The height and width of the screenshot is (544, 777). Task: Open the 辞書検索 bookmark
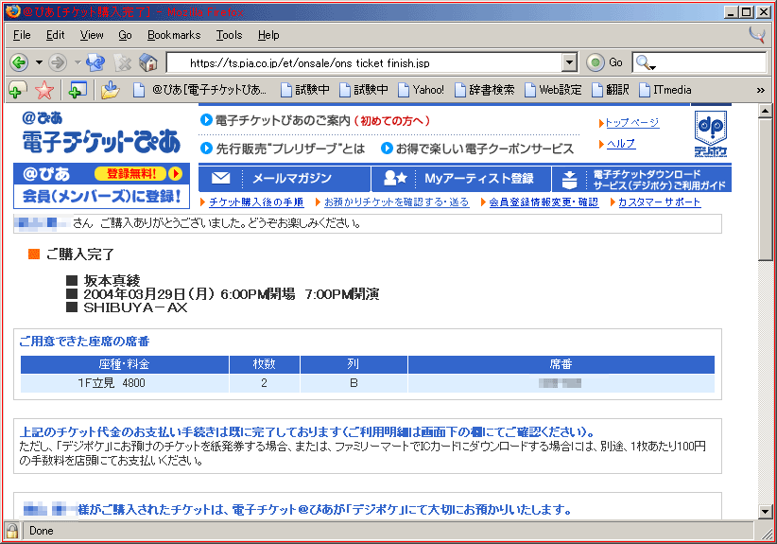[x=485, y=90]
